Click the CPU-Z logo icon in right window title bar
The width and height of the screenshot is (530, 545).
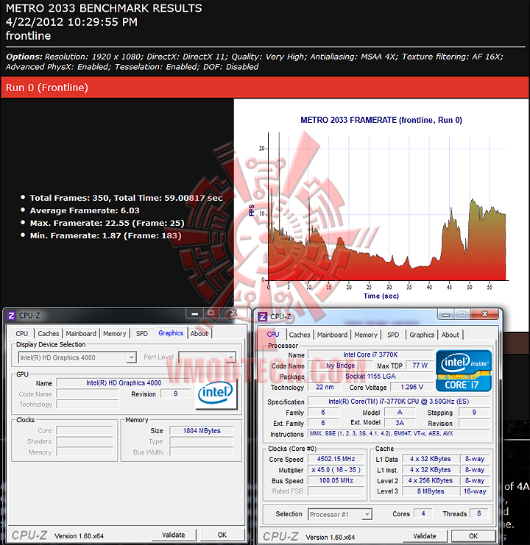(x=262, y=317)
